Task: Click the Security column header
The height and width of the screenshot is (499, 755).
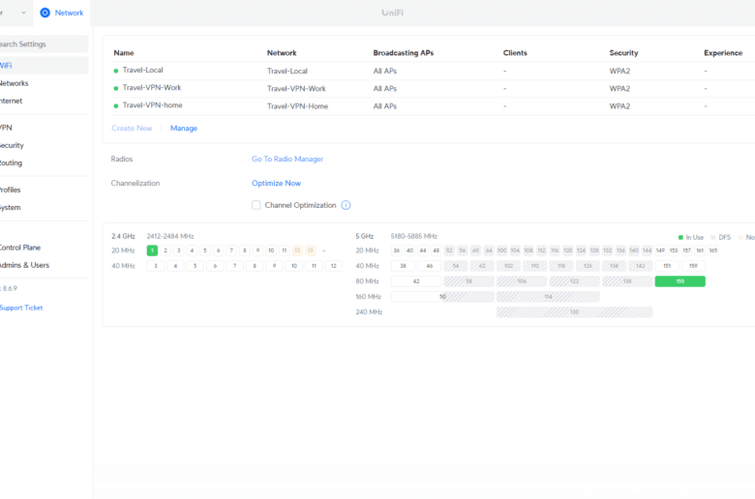Action: [623, 53]
